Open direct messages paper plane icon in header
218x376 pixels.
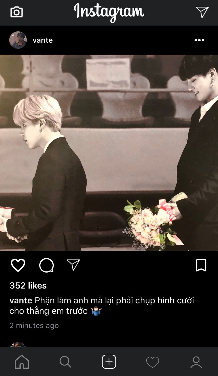click(202, 12)
